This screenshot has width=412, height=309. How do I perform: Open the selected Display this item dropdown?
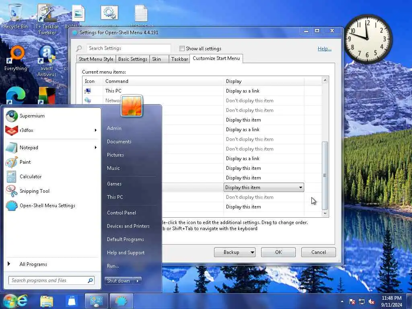(264, 187)
